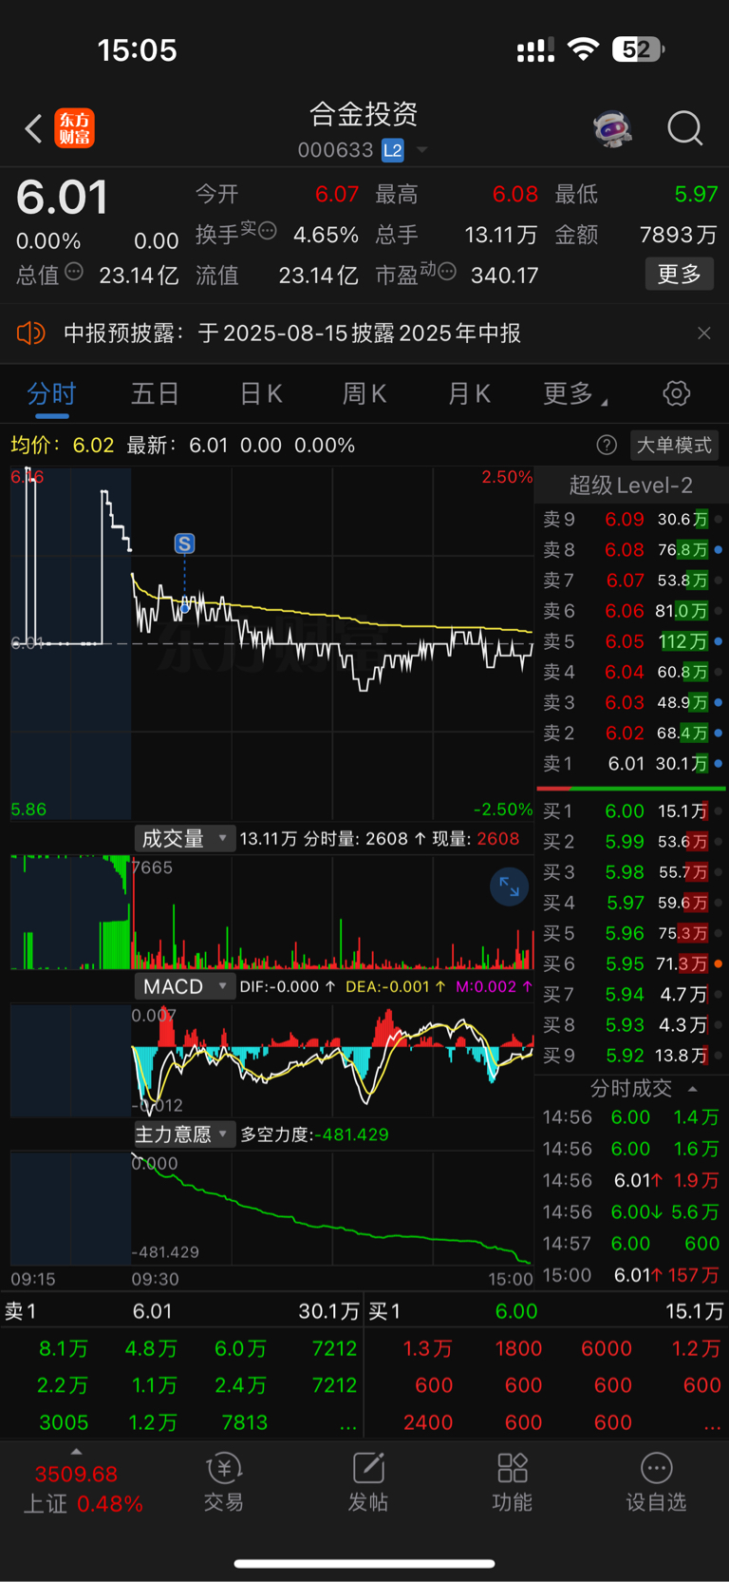Select 卖9 order row 6.09
729x1582 pixels.
631,520
